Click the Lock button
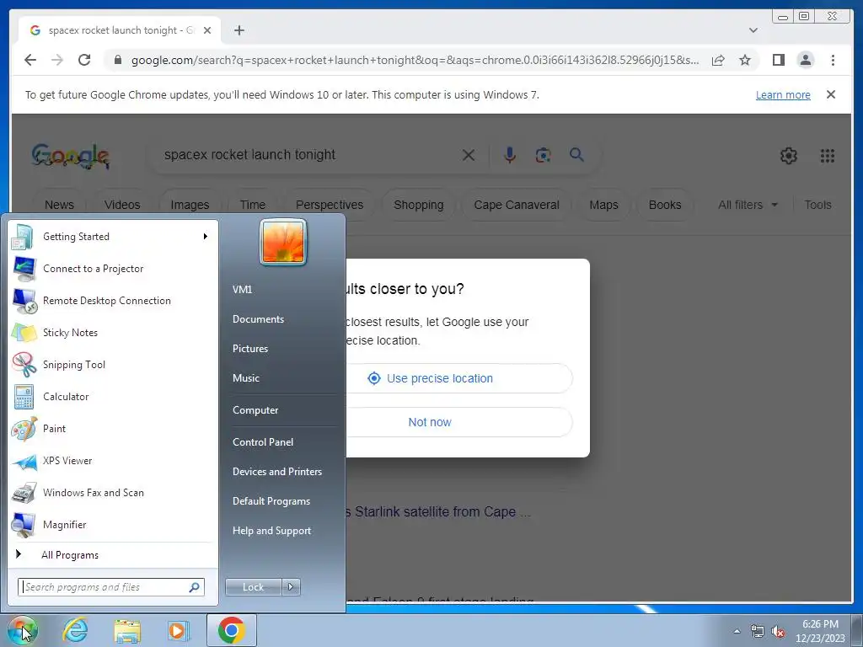Image resolution: width=863 pixels, height=647 pixels. (x=253, y=587)
